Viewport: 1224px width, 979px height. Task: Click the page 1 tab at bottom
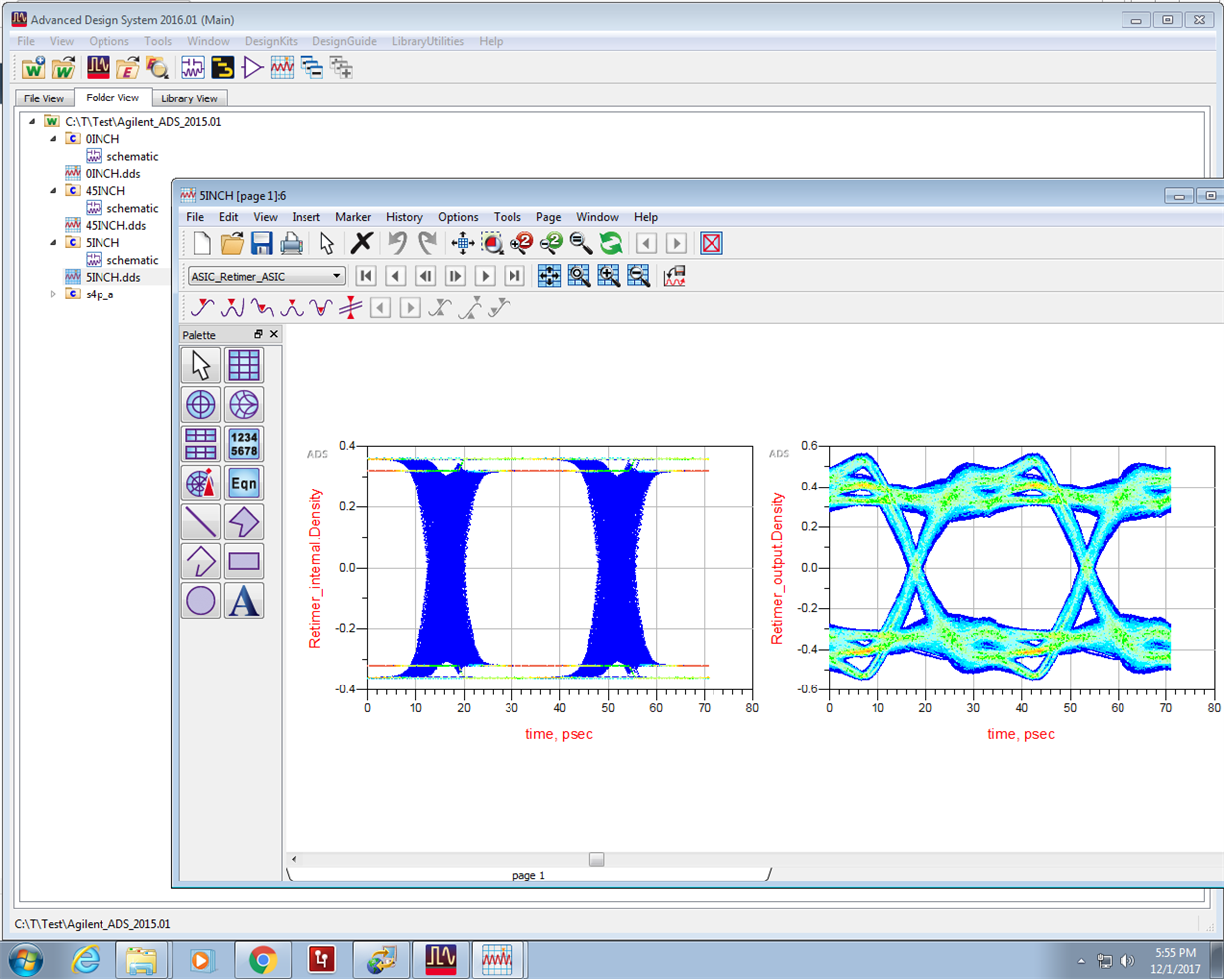(x=528, y=875)
